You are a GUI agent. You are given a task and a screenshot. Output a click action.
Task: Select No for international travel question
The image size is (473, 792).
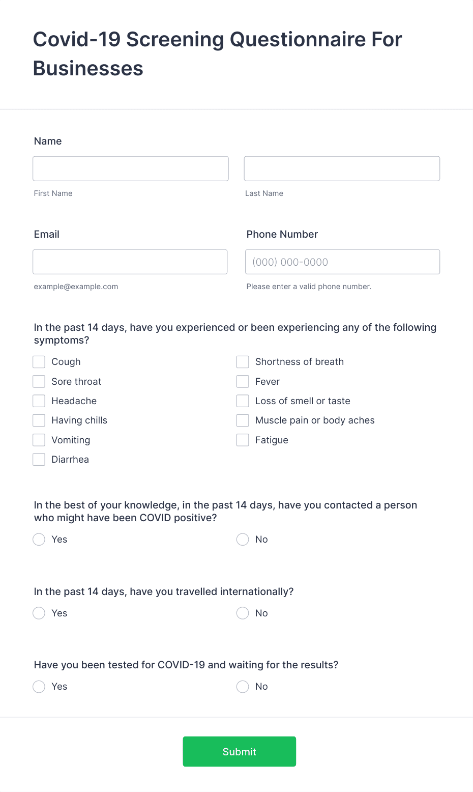tap(243, 613)
